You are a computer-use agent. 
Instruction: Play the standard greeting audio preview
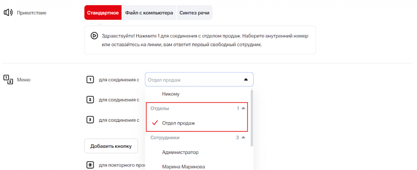point(94,36)
